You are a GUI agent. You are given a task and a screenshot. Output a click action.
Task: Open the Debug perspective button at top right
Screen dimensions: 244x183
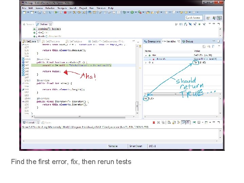pyautogui.click(x=219, y=18)
